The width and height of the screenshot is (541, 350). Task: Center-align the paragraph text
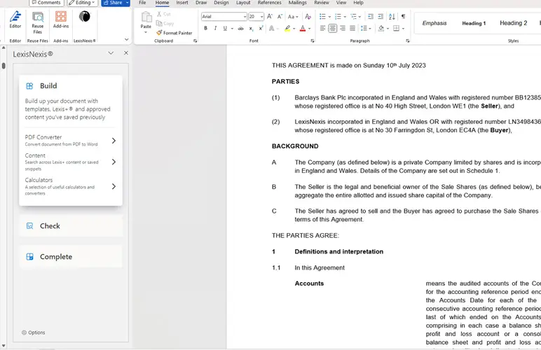(333, 29)
